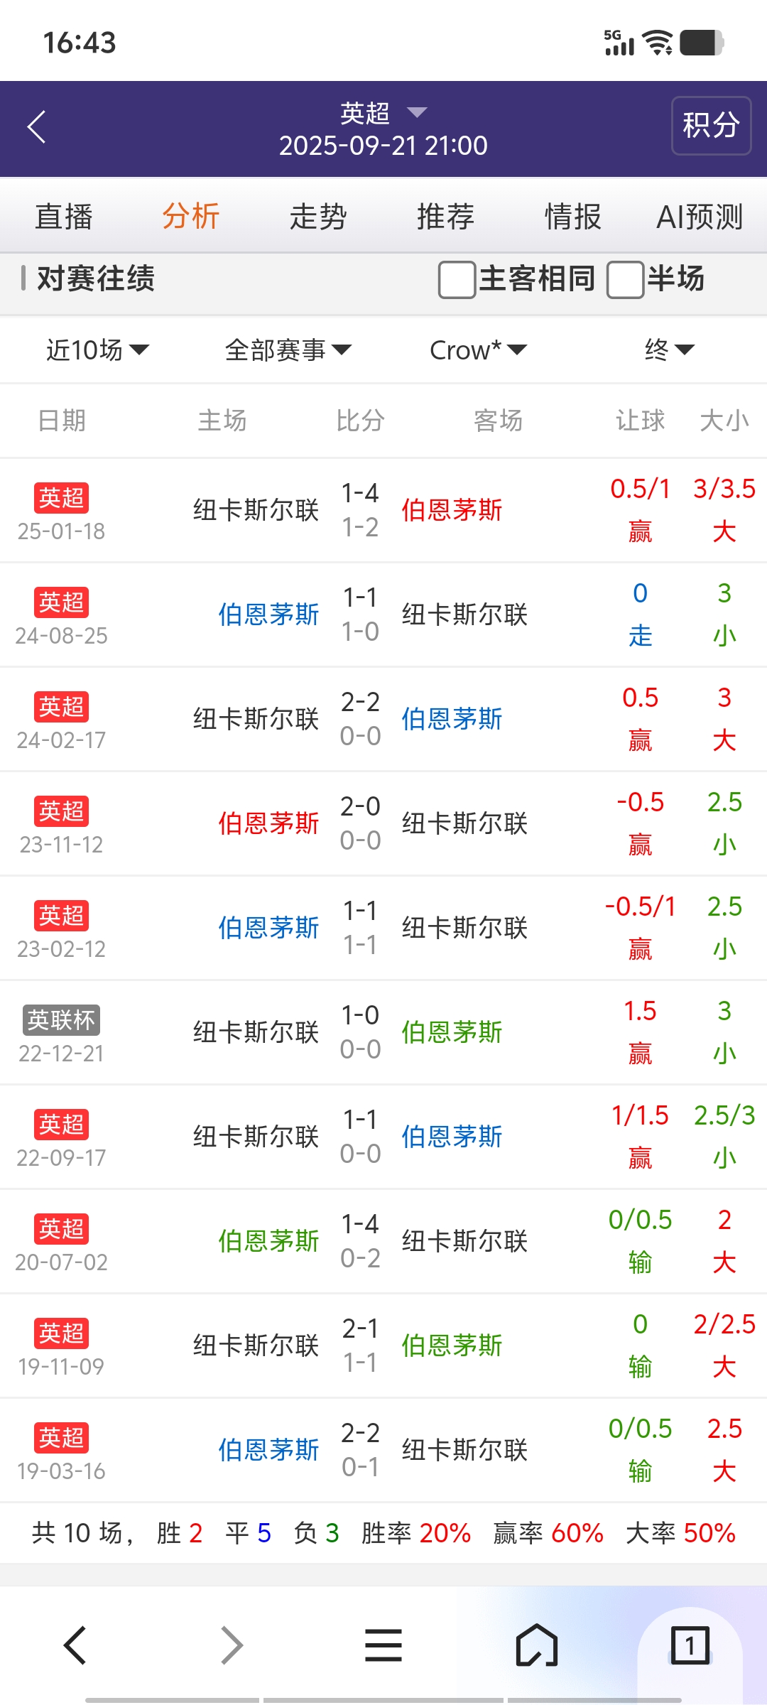Open the AI预测 tab
The width and height of the screenshot is (767, 1705).
[700, 217]
